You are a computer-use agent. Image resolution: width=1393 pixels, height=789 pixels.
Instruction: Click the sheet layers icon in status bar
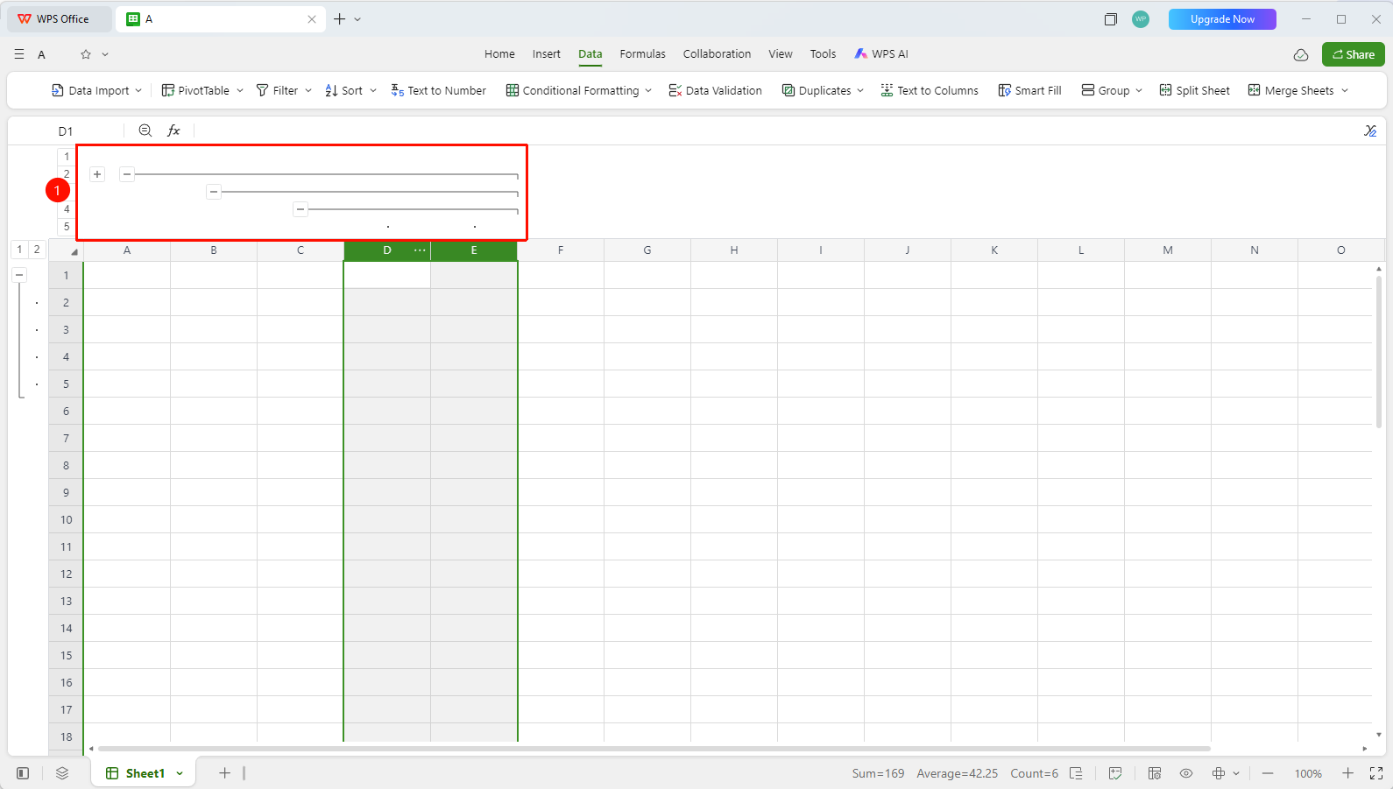pos(62,773)
